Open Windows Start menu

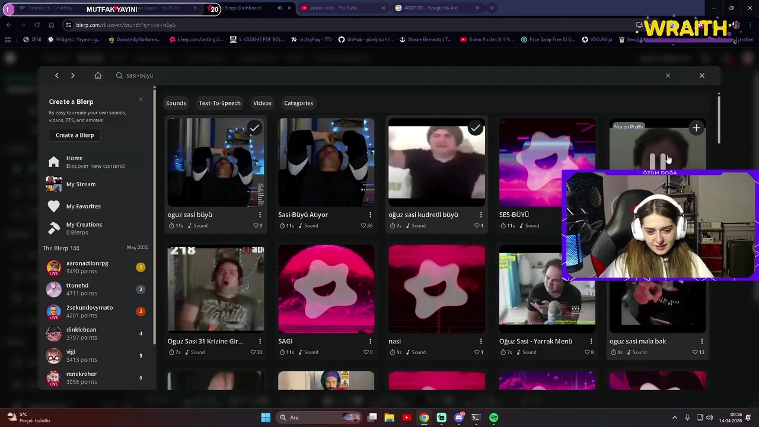click(266, 418)
